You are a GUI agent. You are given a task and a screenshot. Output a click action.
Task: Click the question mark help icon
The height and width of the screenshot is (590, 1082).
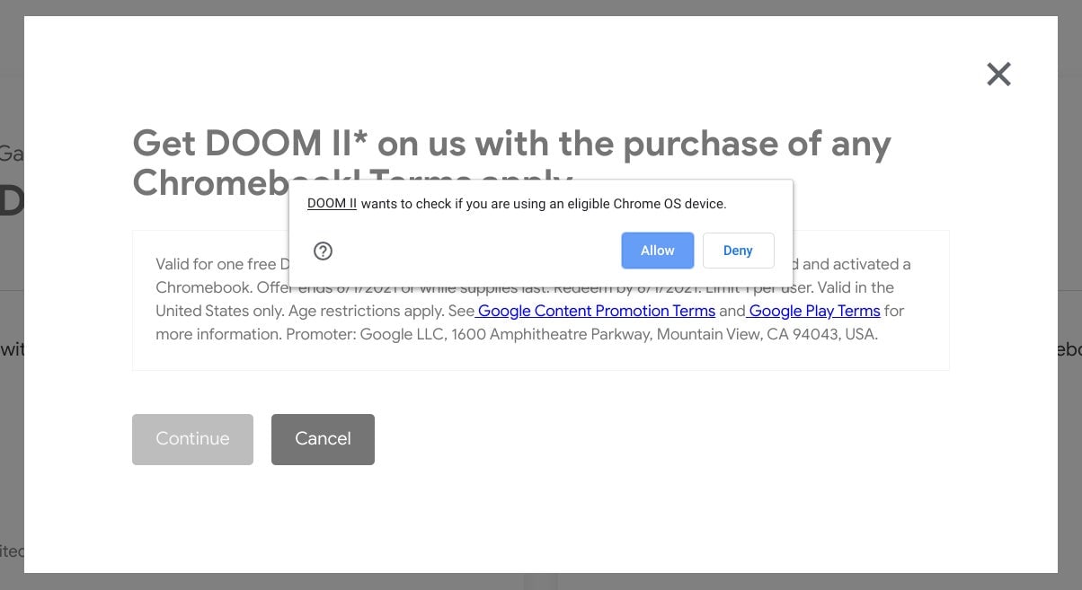pyautogui.click(x=324, y=251)
